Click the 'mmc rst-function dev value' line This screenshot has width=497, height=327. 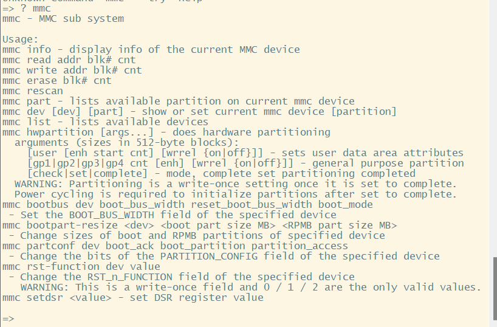tap(81, 266)
